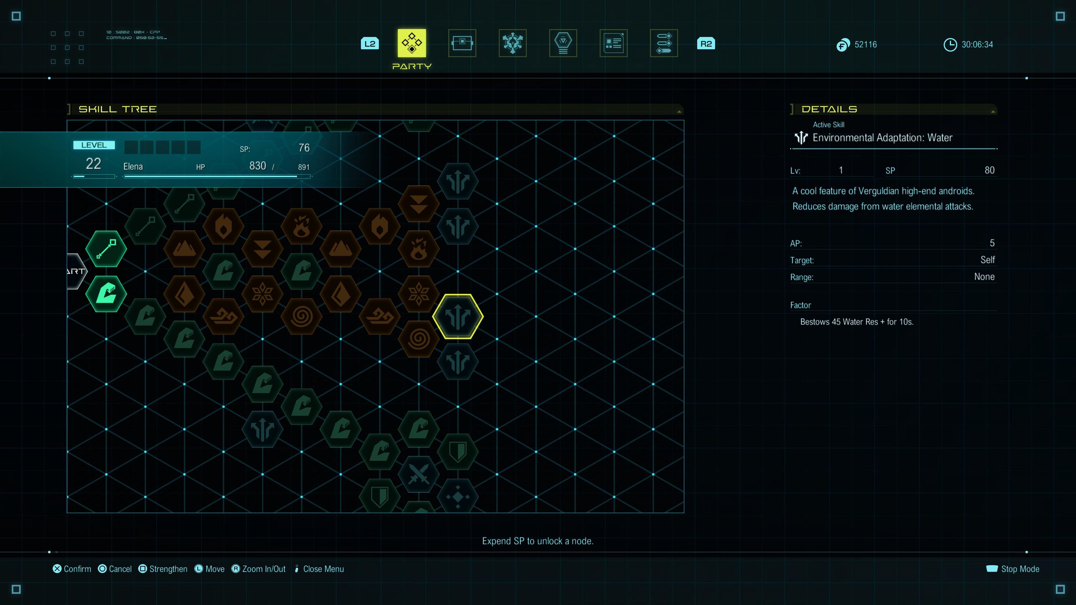Open the lightbulb tab
Image resolution: width=1076 pixels, height=605 pixels.
coord(563,43)
